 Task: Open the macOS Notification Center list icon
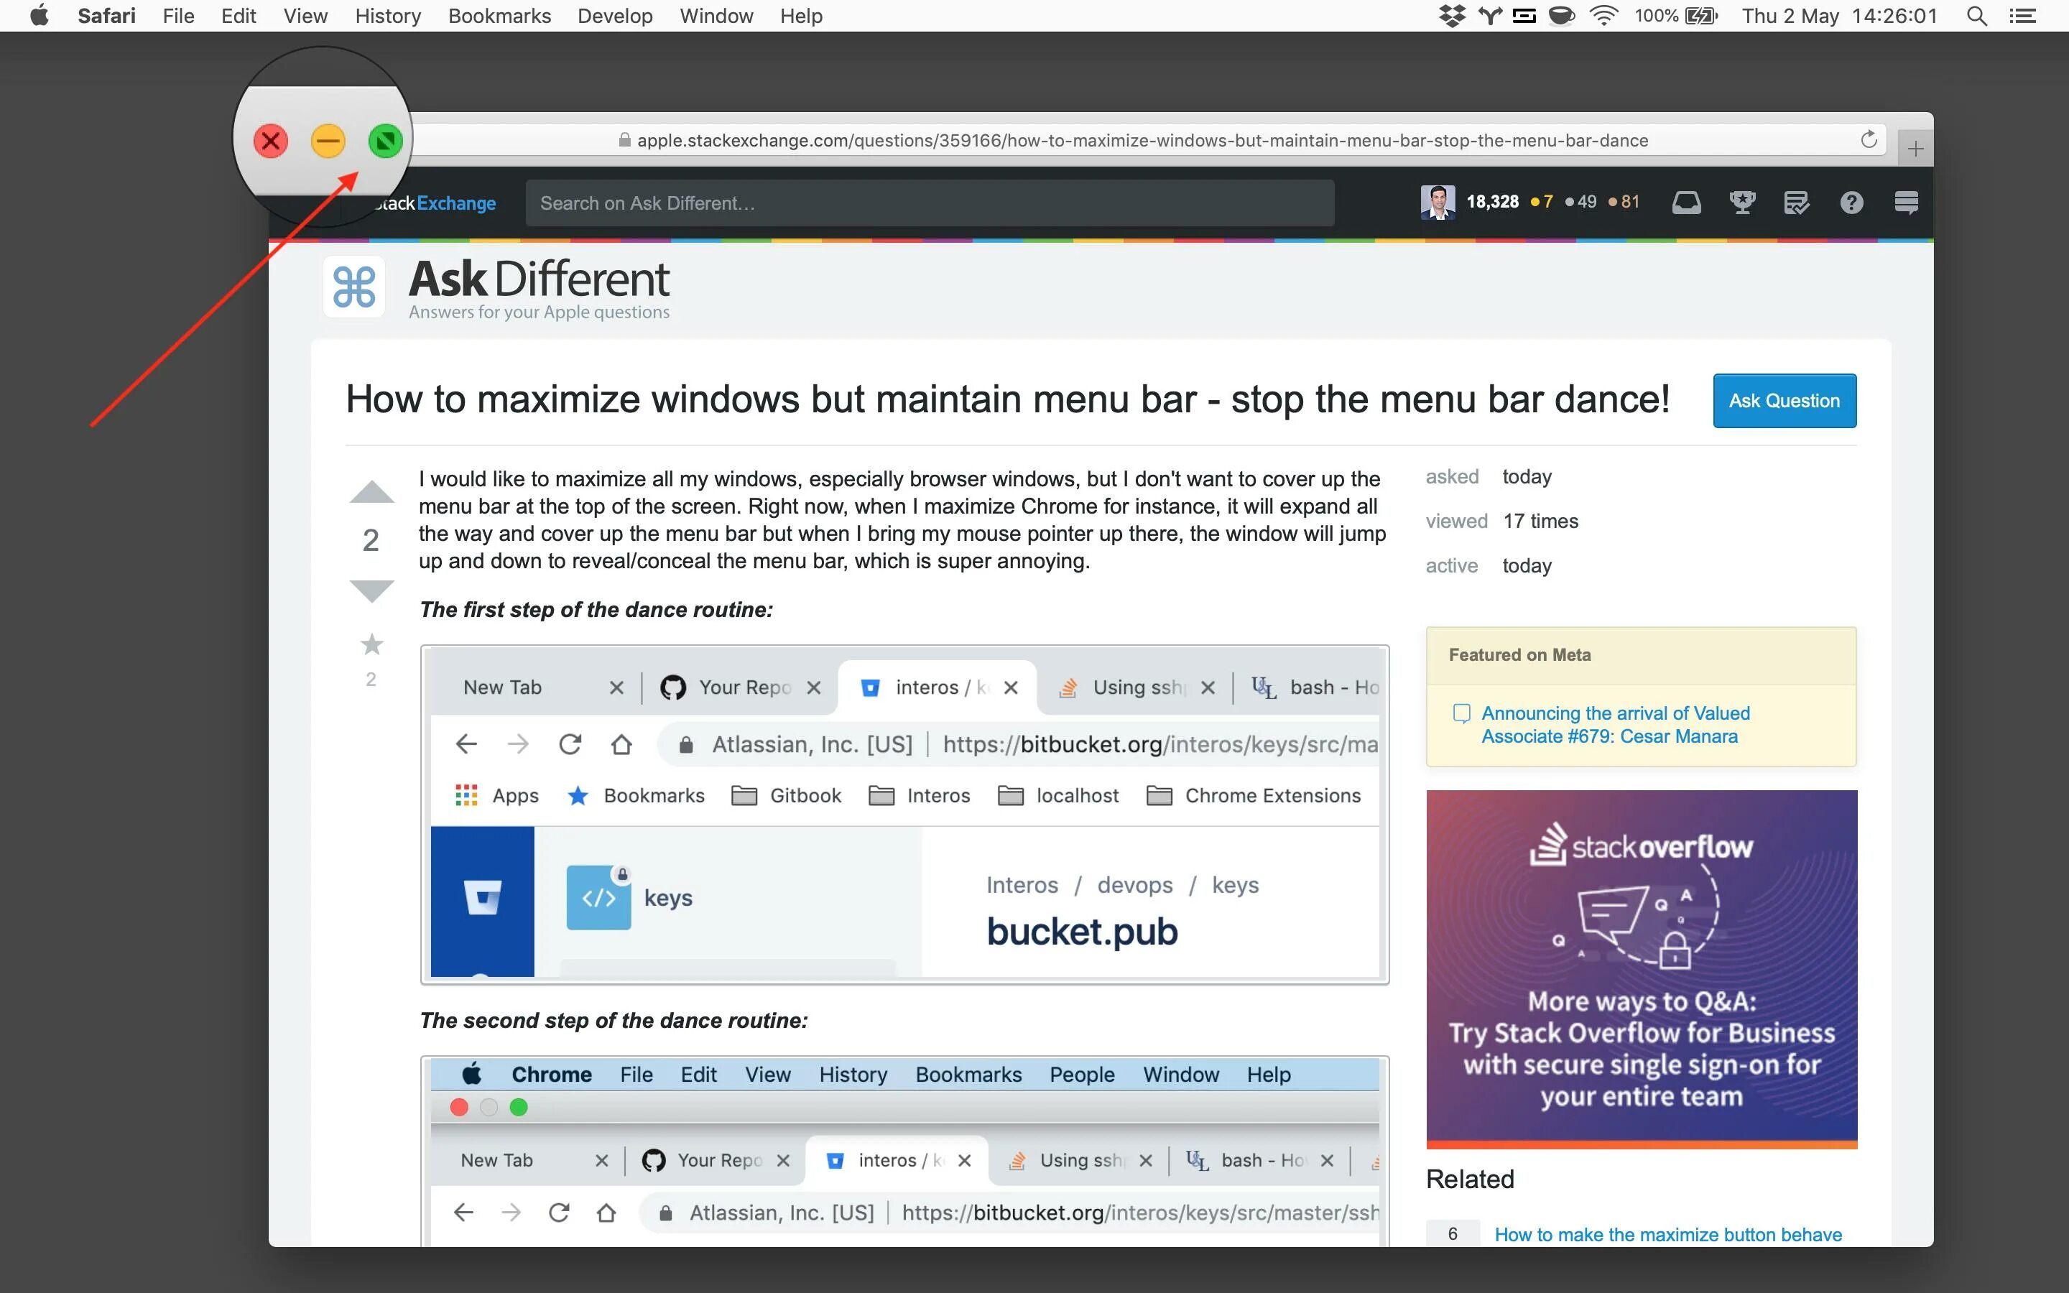tap(2022, 17)
